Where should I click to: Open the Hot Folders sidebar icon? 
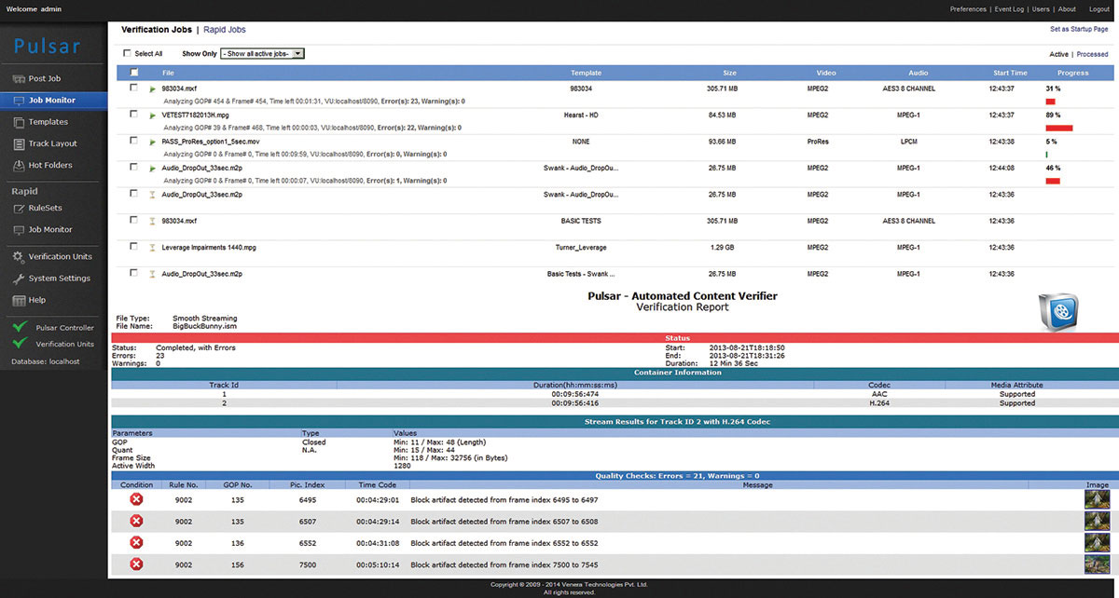(x=21, y=165)
